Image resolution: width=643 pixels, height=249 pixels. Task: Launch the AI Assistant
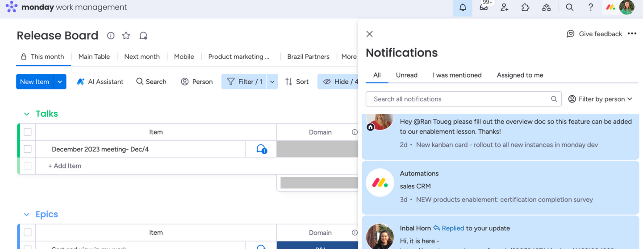[100, 82]
